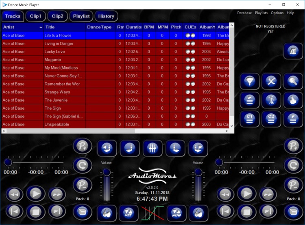
Task: Fast forward the left deck
Action: [x=57, y=194]
